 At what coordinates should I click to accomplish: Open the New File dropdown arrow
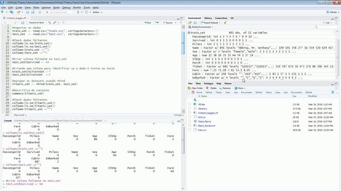(x=6, y=12)
